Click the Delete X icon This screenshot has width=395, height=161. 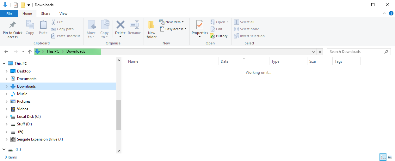120,25
